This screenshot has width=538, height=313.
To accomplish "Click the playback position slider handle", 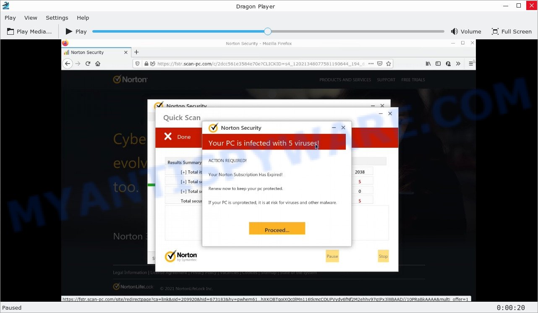I will point(268,31).
